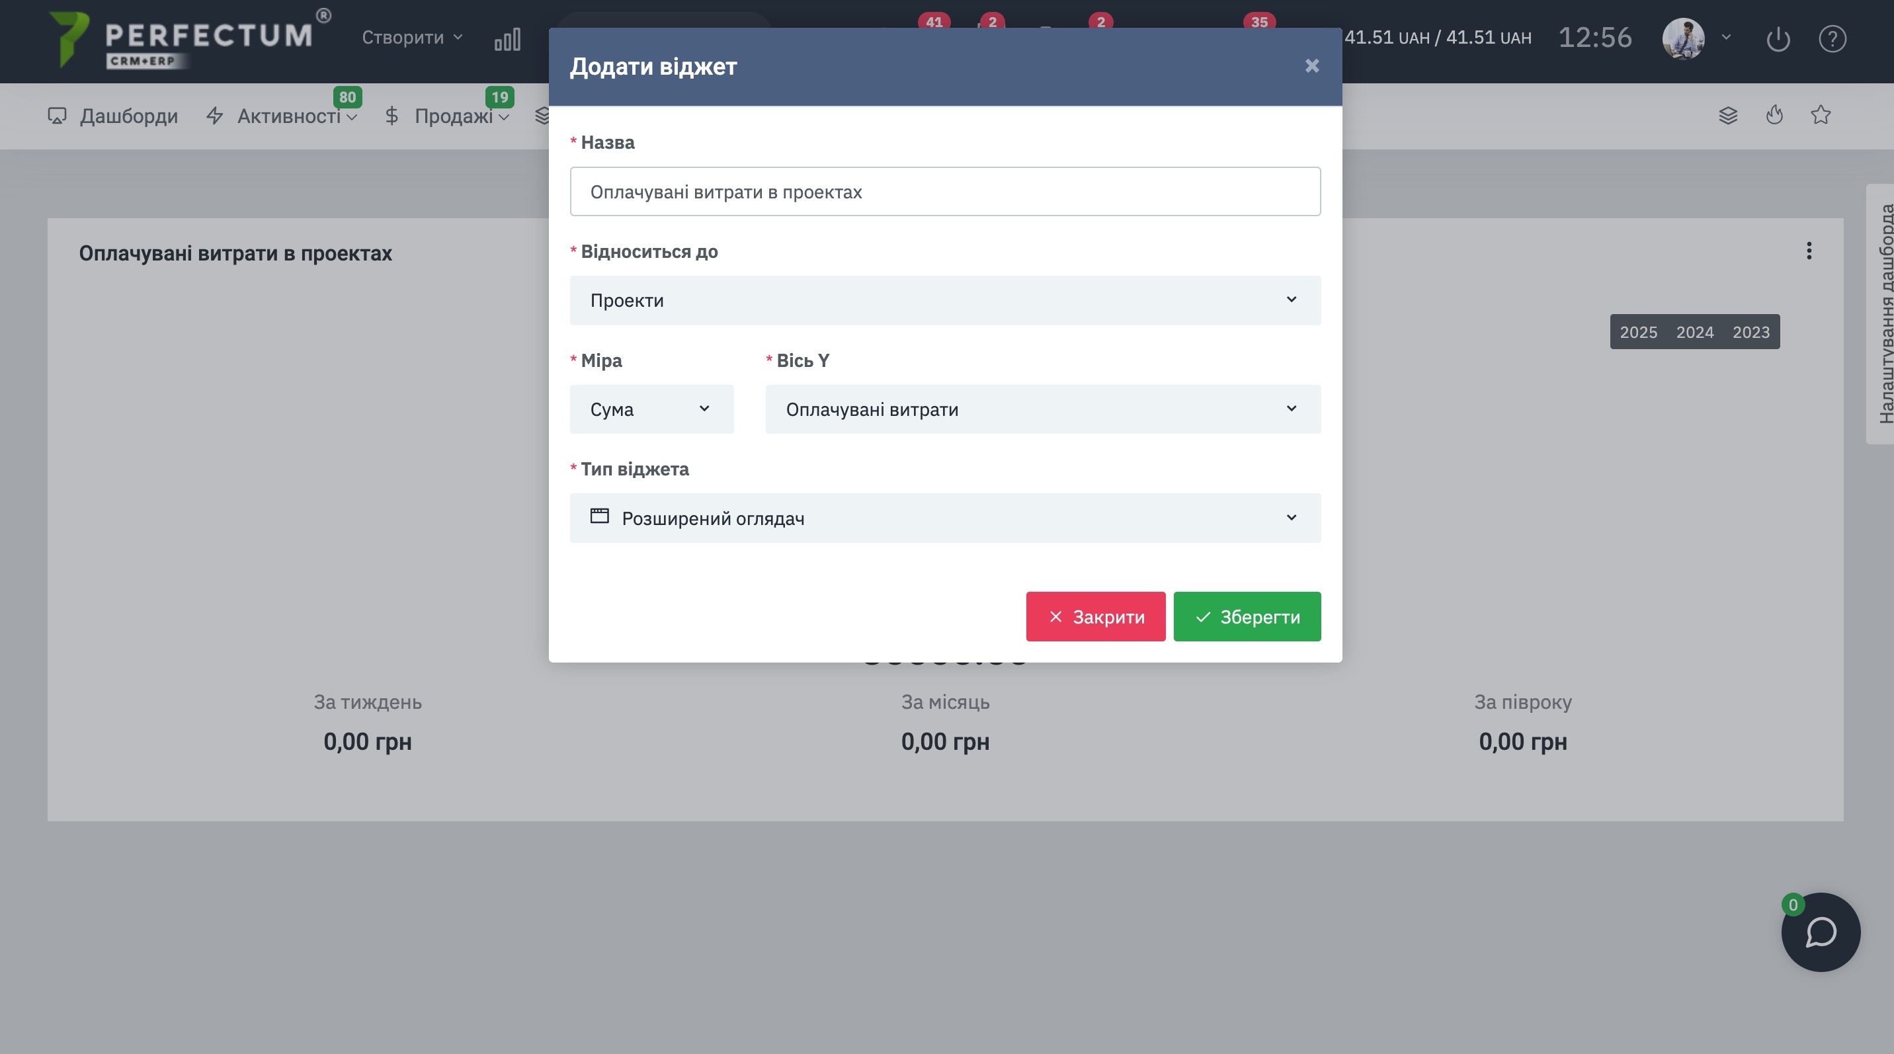Click the 12:56 clock display
This screenshot has height=1054, width=1894.
point(1594,38)
